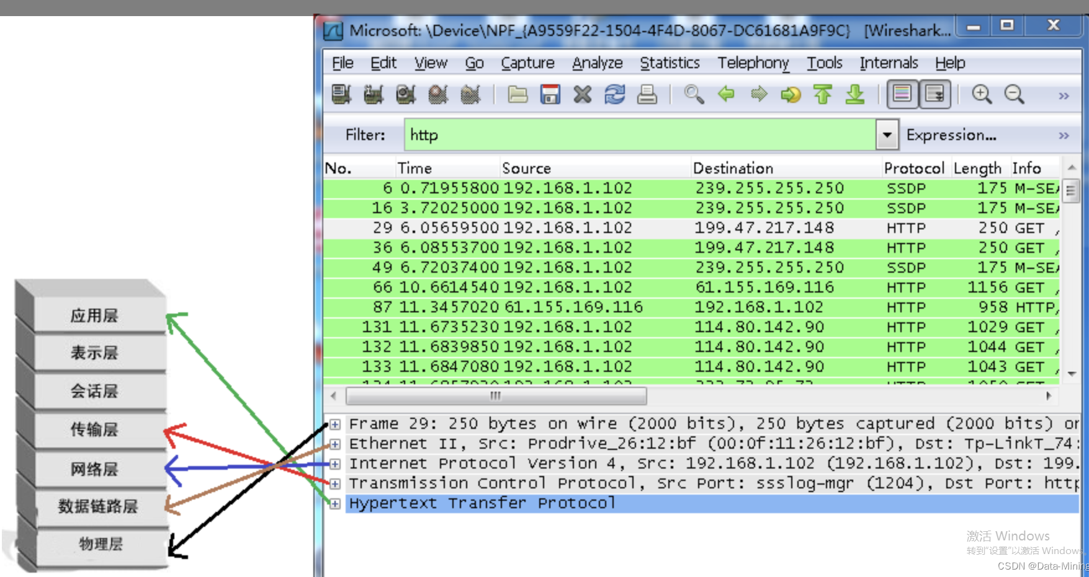
Task: Toggle packet list coloring
Action: [x=903, y=94]
